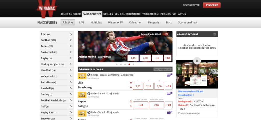Open the Grilles menu item
Screen dimensions: 261x120
point(108,14)
